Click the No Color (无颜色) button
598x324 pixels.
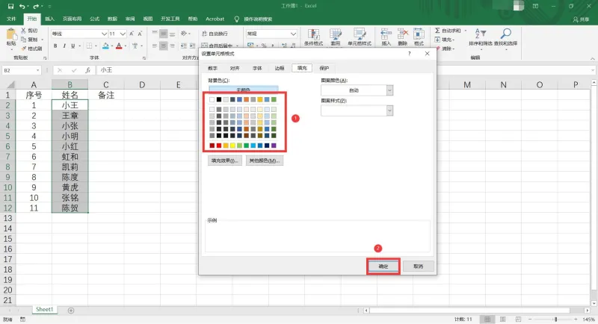pyautogui.click(x=244, y=90)
